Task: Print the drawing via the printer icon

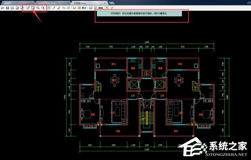Action: click(x=12, y=8)
